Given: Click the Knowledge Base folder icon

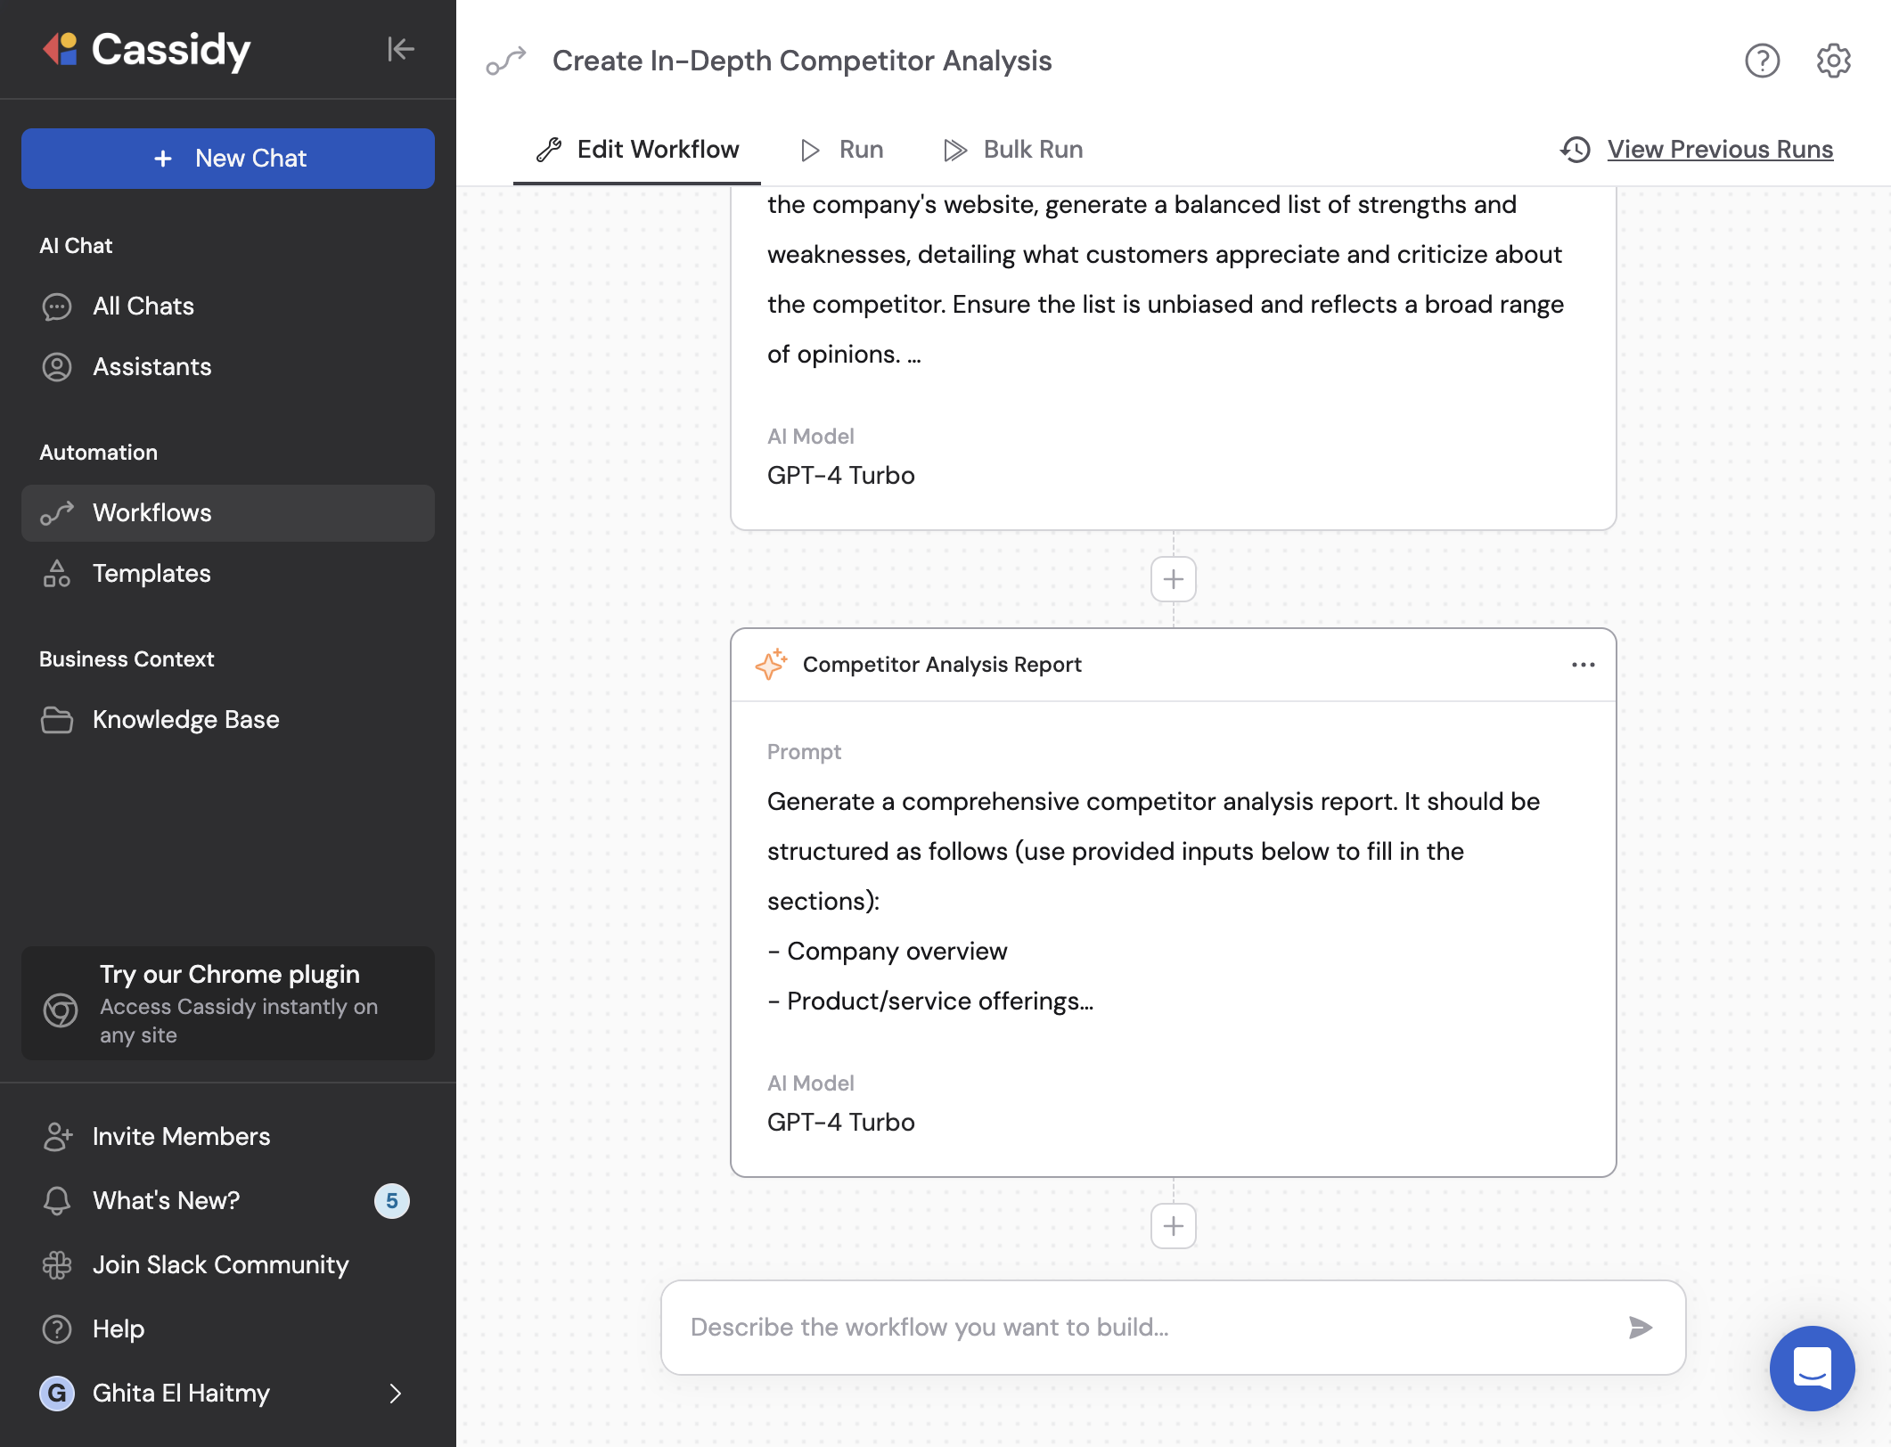Looking at the screenshot, I should pos(57,719).
